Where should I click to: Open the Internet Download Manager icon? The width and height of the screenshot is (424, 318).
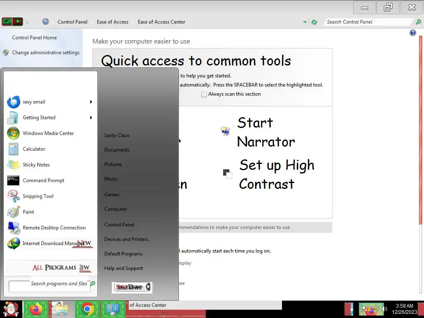tap(14, 243)
